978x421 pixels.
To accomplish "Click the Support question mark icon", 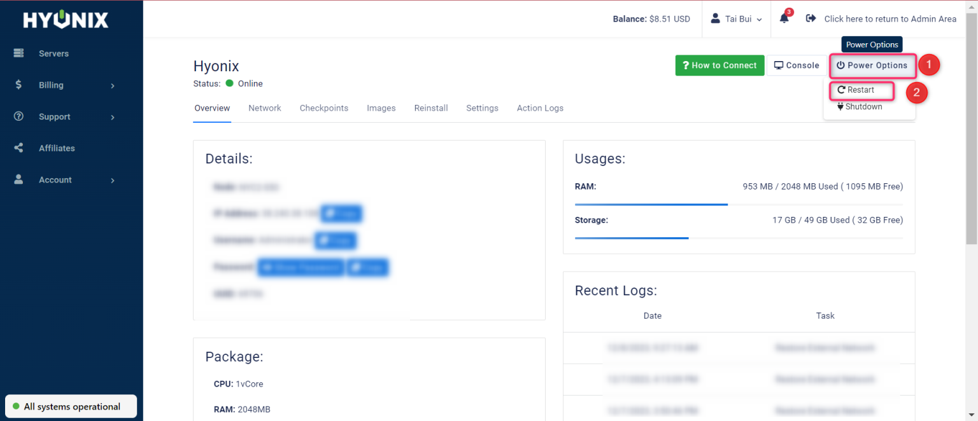I will click(x=18, y=116).
